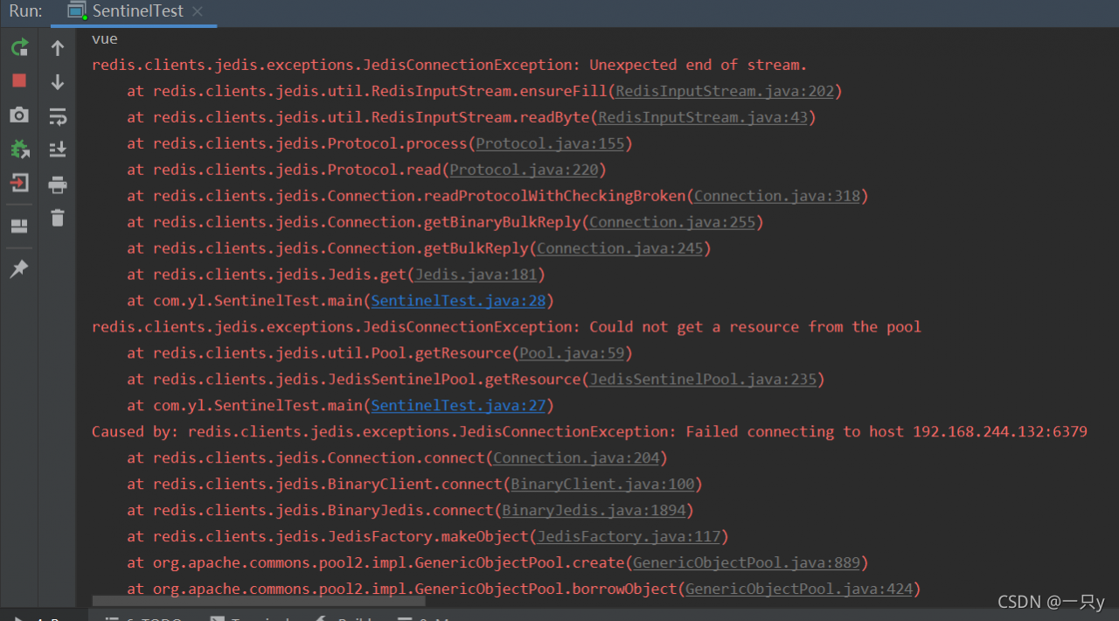Open JedisSentinelPool.java:235 link

coord(703,380)
